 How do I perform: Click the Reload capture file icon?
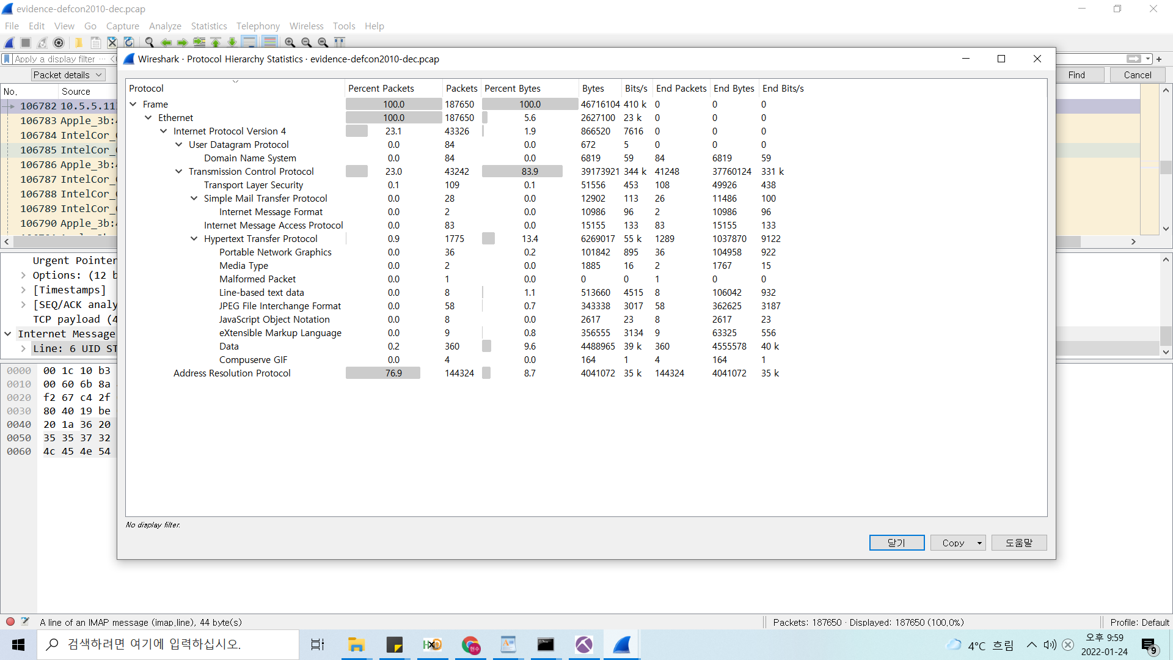click(129, 42)
